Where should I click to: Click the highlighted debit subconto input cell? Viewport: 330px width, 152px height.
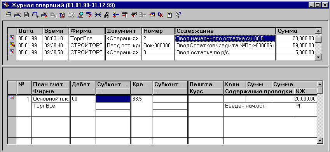(113, 99)
